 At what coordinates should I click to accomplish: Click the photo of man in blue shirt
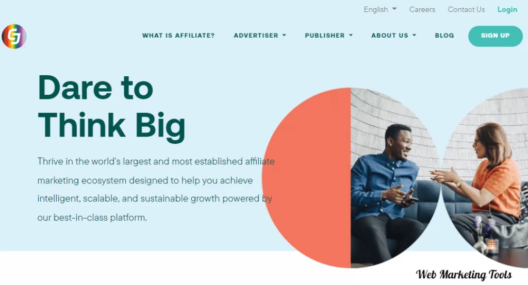tap(395, 178)
